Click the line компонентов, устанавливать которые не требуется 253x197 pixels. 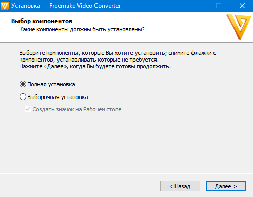tap(89, 60)
